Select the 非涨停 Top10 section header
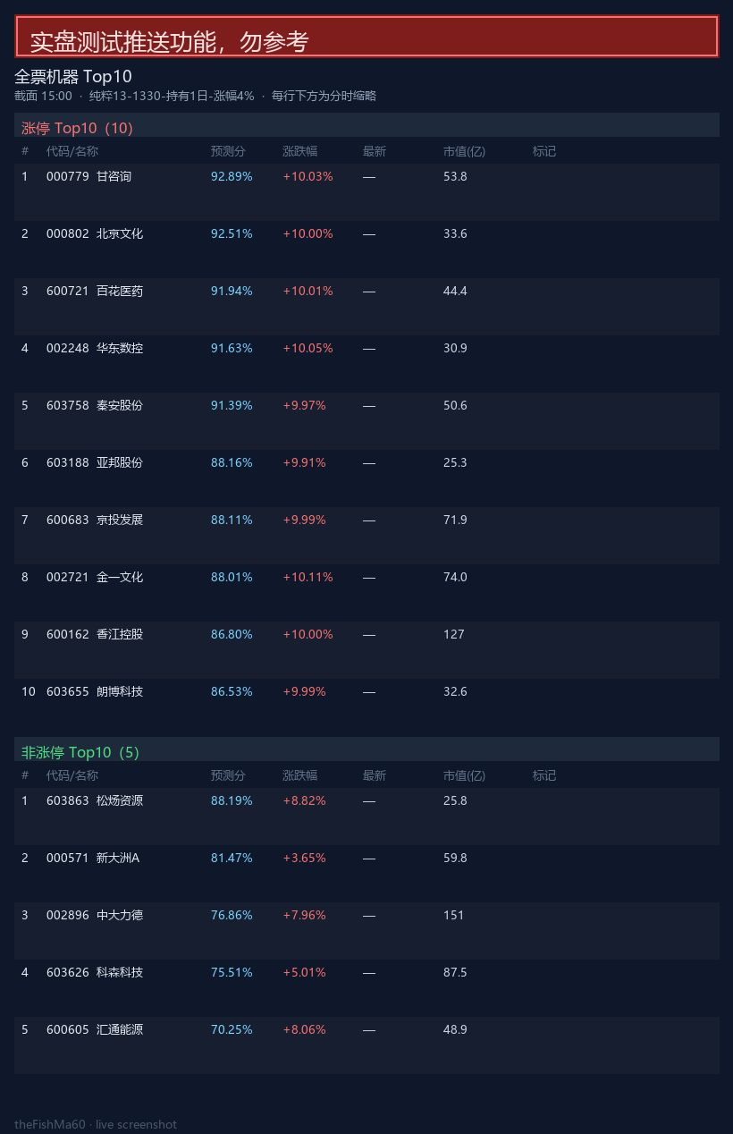The width and height of the screenshot is (733, 1134). (366, 749)
